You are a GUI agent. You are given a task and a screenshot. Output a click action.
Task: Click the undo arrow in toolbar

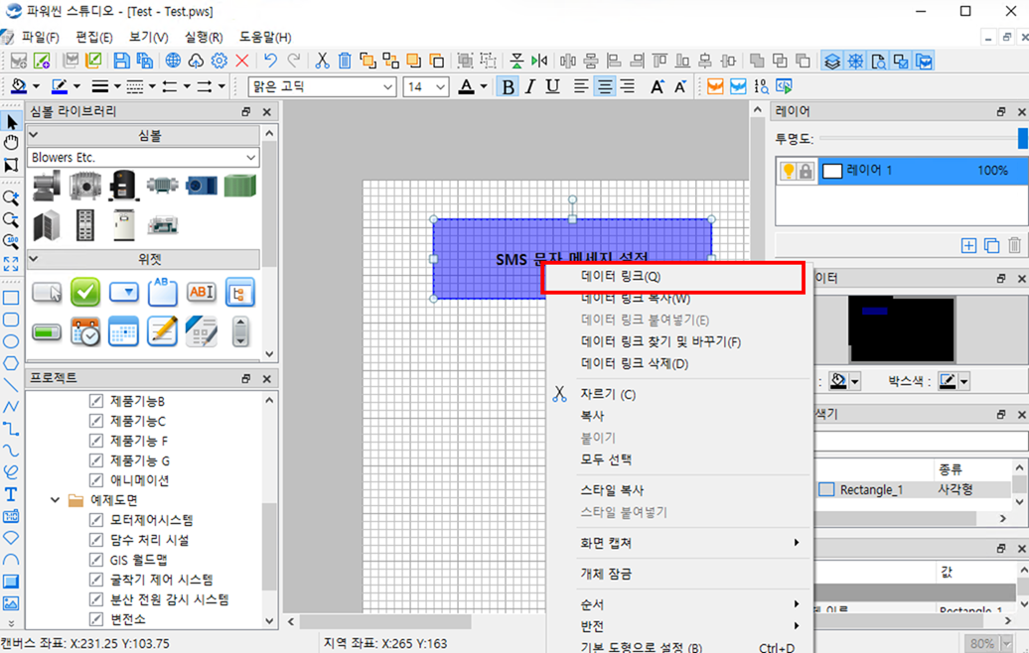pos(270,62)
